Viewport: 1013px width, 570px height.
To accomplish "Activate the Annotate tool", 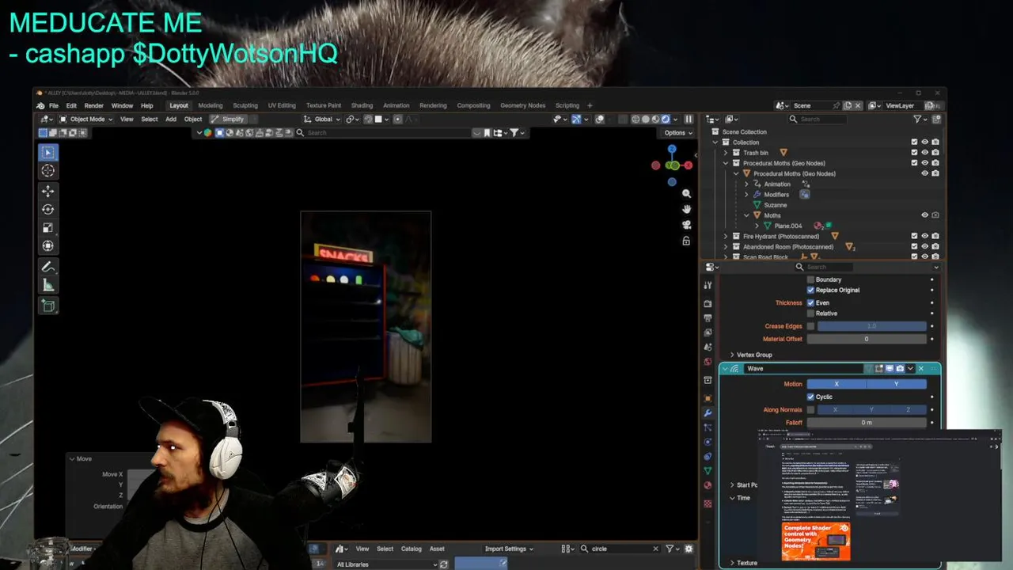I will click(48, 267).
